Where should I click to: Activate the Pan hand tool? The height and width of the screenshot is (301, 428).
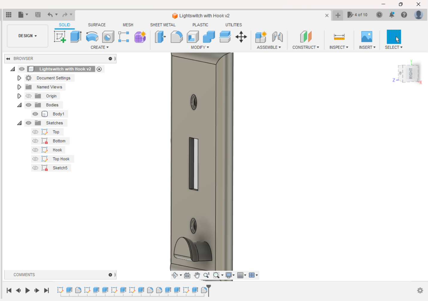click(197, 275)
